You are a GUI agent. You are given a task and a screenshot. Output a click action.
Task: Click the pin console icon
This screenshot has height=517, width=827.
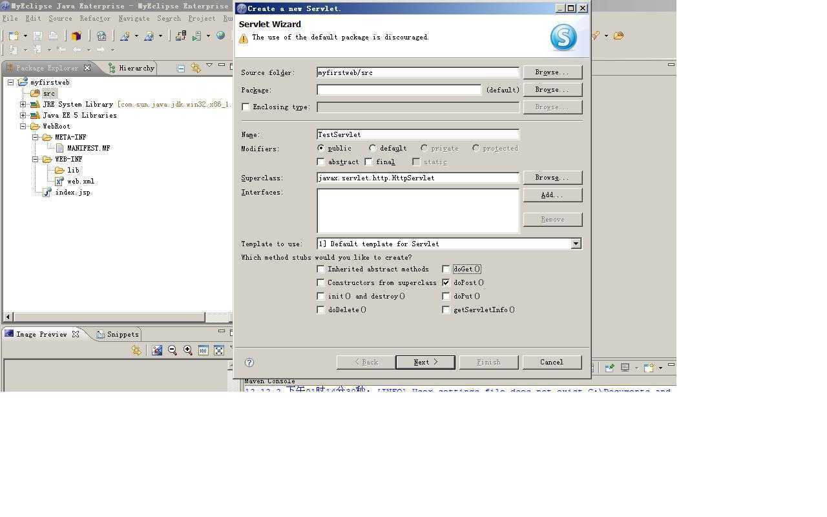(x=609, y=368)
